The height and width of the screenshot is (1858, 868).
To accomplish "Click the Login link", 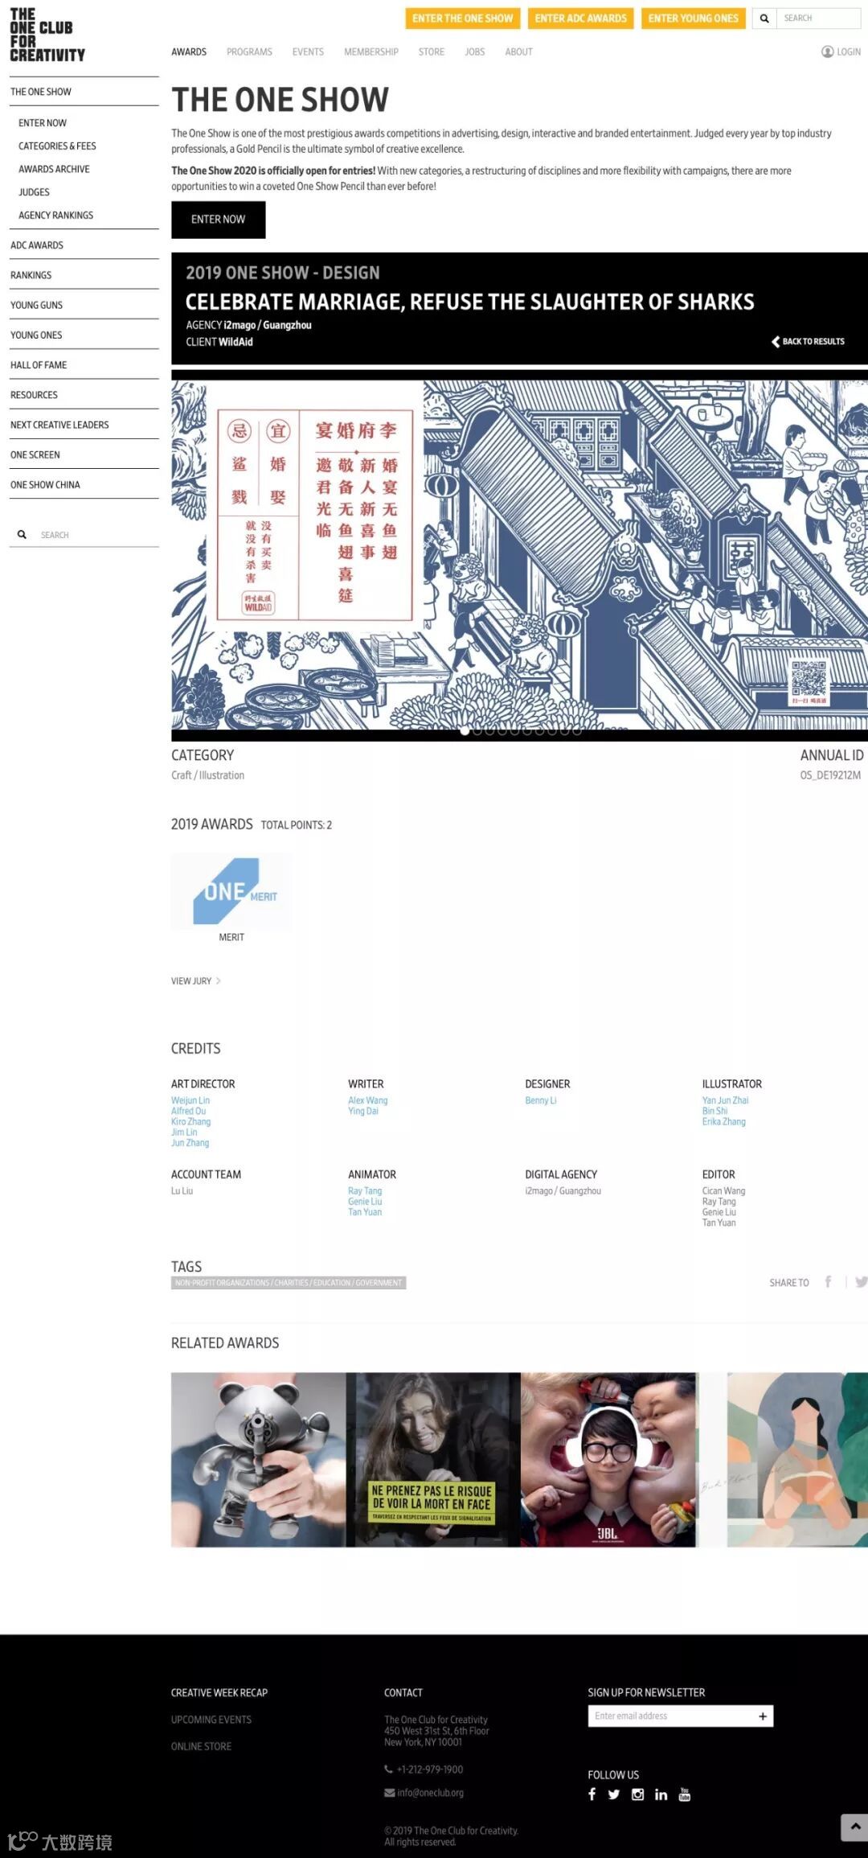I will click(849, 51).
